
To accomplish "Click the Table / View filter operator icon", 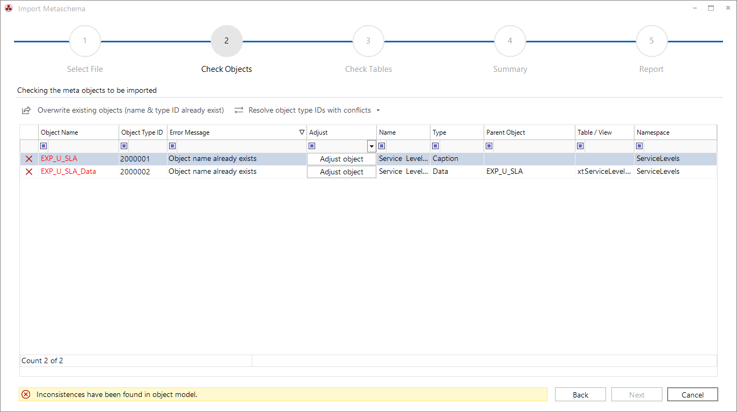I will (x=580, y=146).
